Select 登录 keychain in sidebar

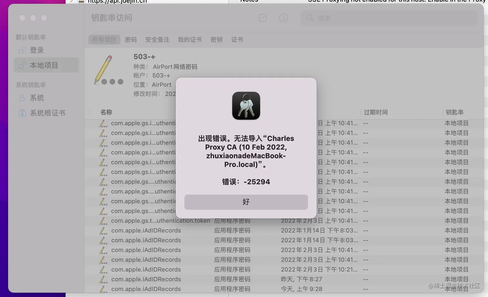pyautogui.click(x=46, y=50)
